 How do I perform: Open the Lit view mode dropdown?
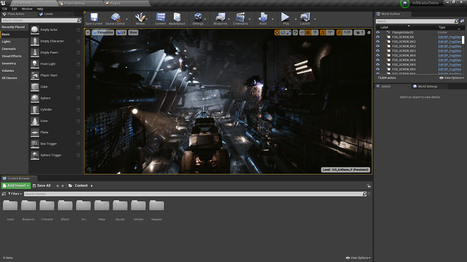tap(121, 33)
